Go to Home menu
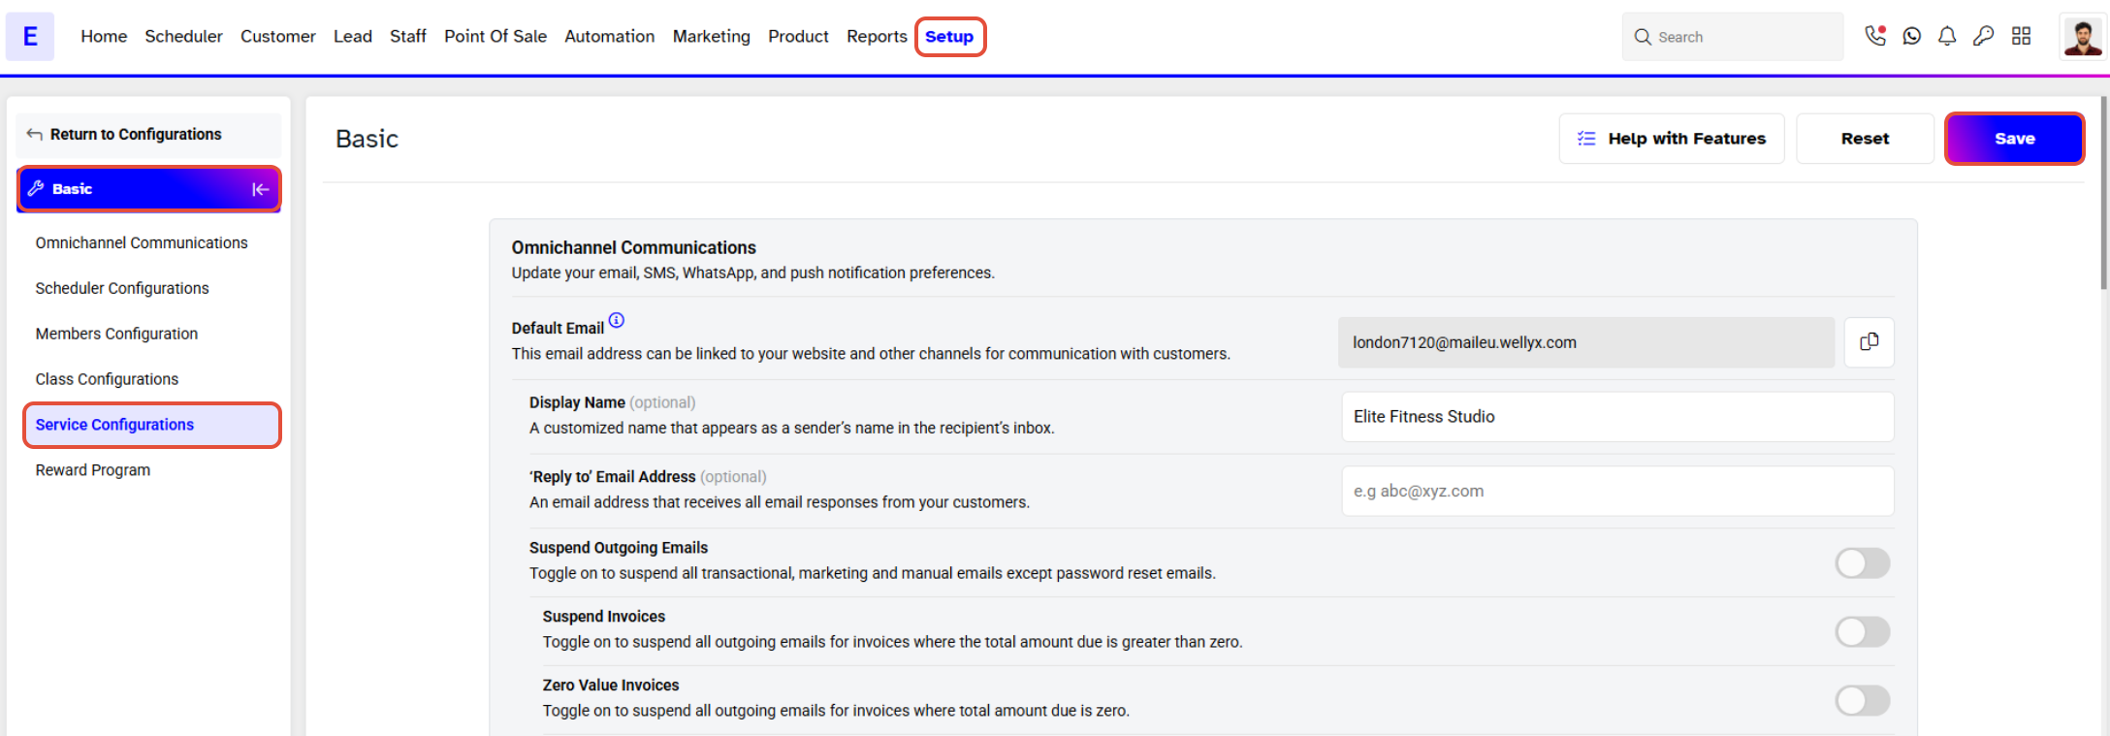 click(x=104, y=36)
